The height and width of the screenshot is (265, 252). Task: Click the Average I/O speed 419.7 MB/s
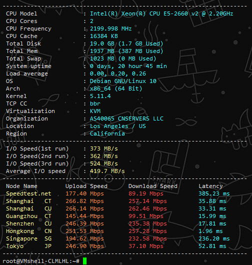(107, 171)
